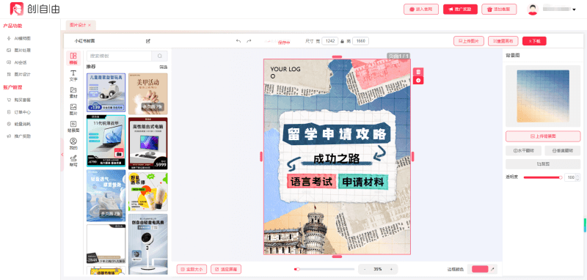Collapse the left panel with arrow handle
This screenshot has height=280, width=587.
tap(62, 155)
